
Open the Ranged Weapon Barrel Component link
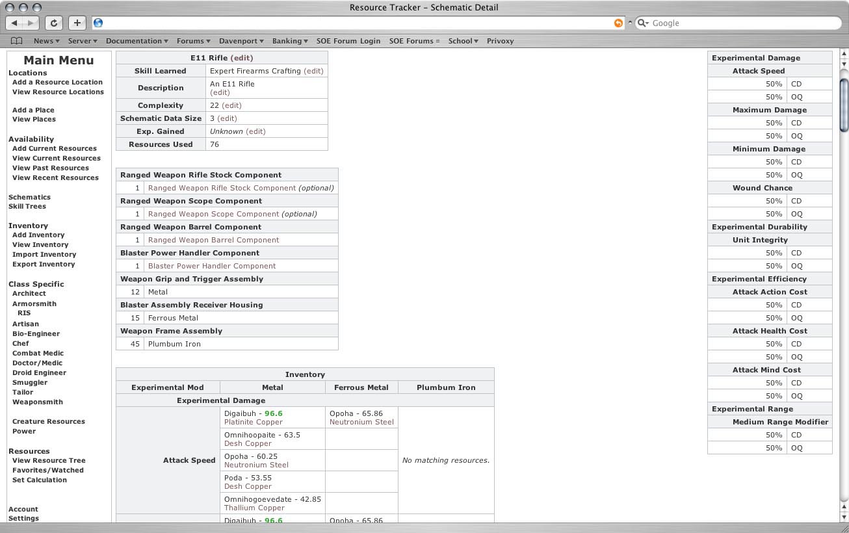(x=213, y=240)
